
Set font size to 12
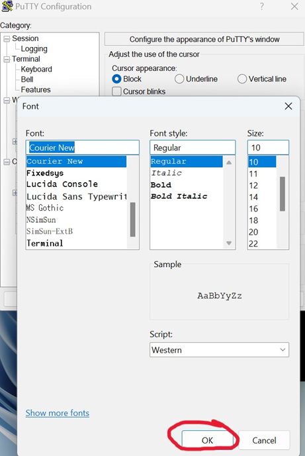[262, 186]
